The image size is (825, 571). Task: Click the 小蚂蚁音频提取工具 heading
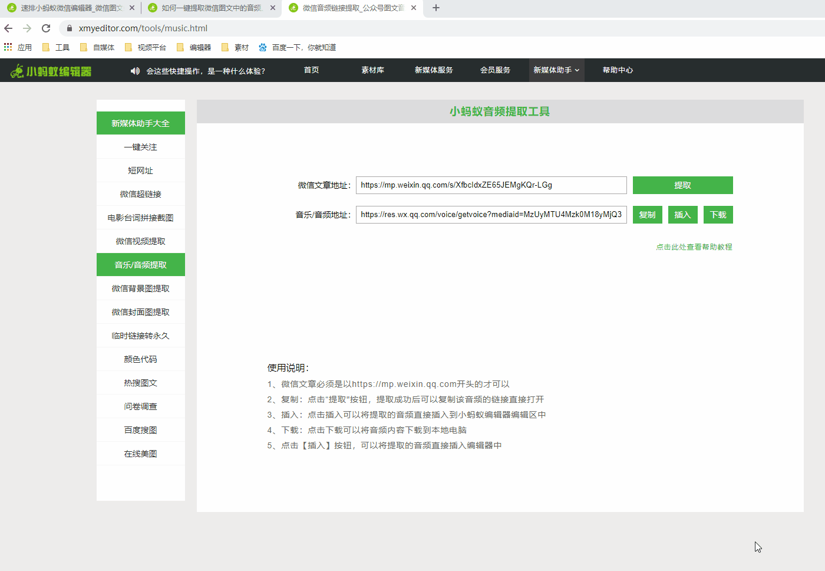[x=500, y=111]
